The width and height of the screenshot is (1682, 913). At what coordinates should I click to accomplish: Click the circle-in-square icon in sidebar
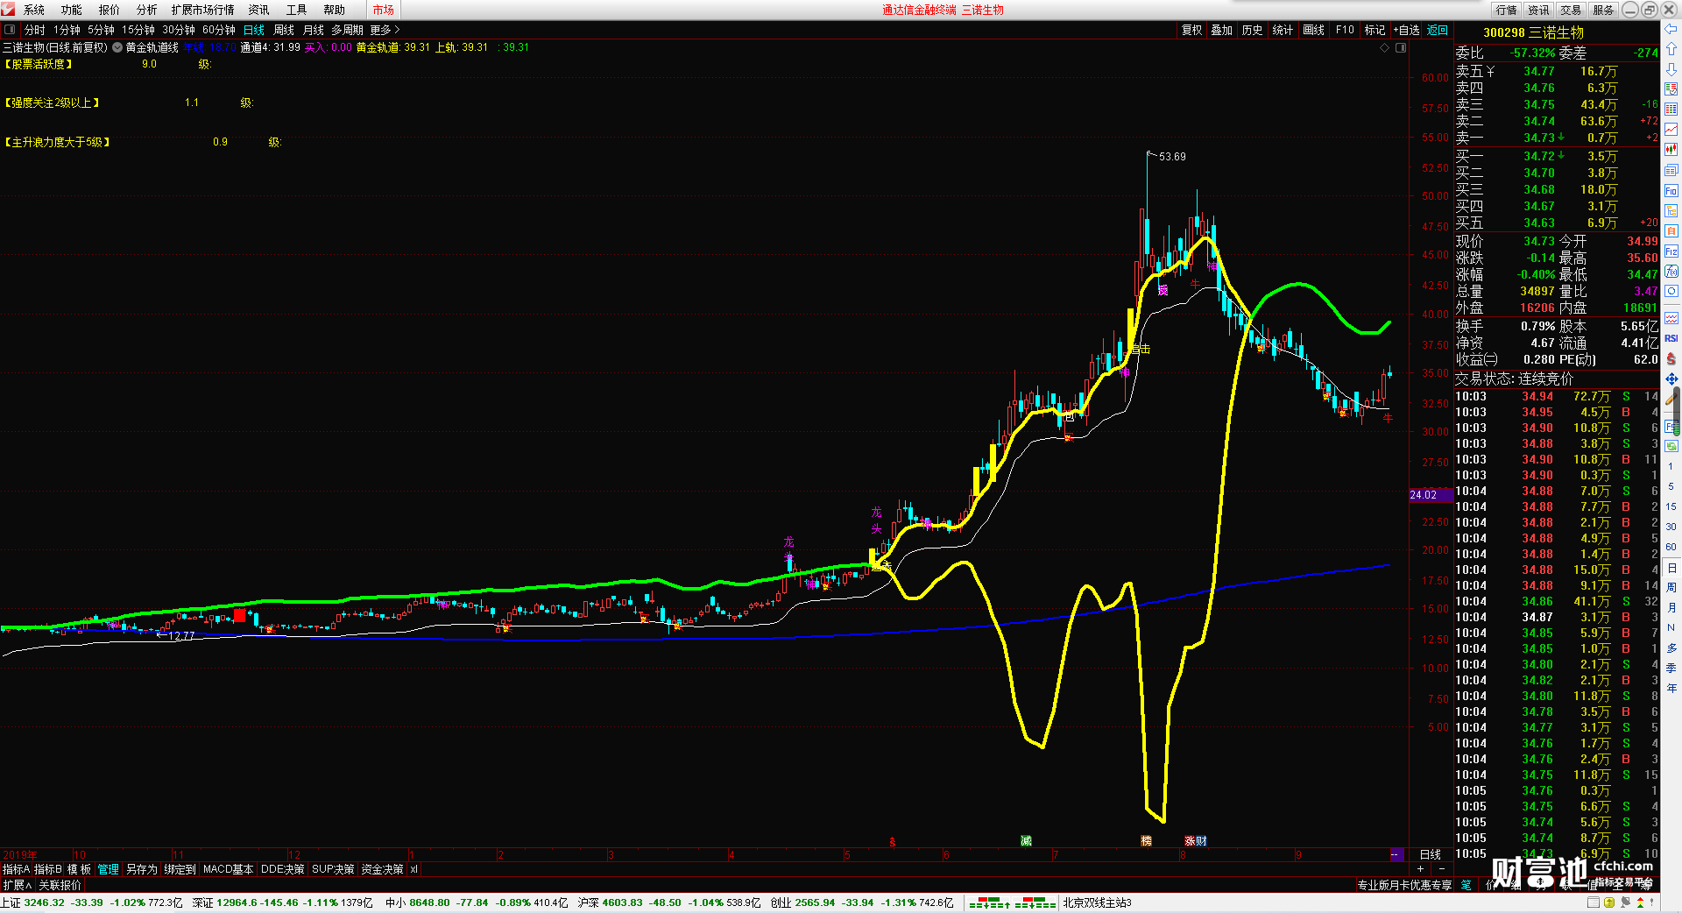1671,291
